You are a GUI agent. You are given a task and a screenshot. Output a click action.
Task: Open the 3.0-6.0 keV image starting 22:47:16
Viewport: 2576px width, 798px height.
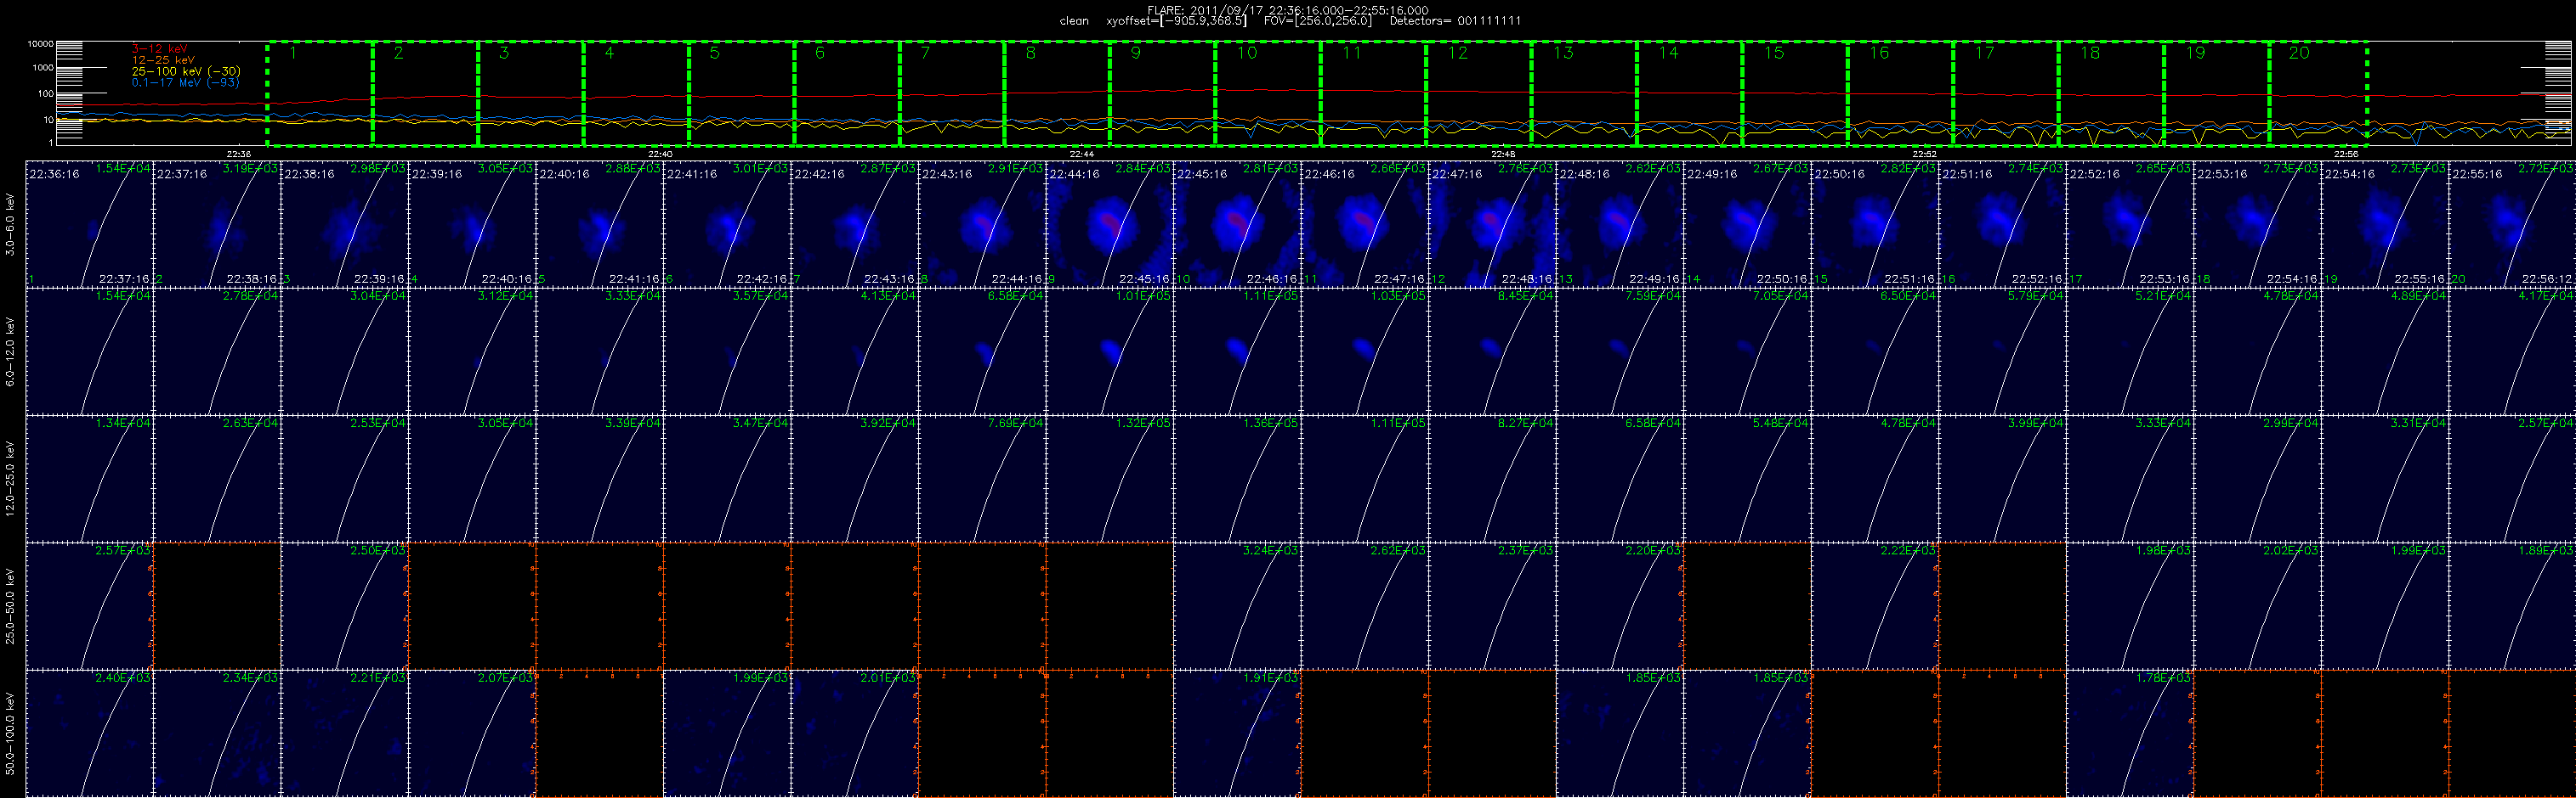point(1492,224)
